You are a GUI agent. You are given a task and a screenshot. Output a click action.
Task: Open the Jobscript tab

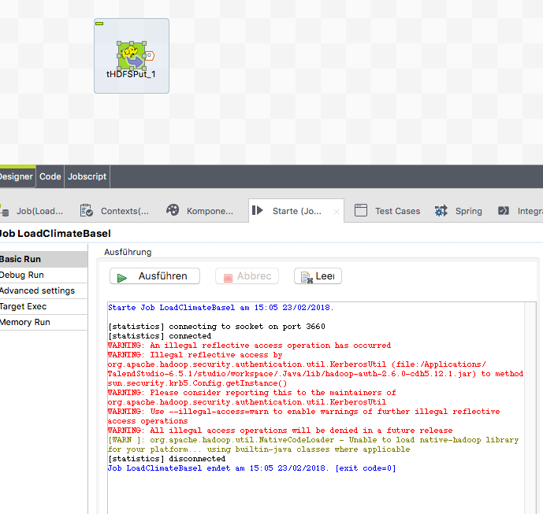click(x=87, y=177)
